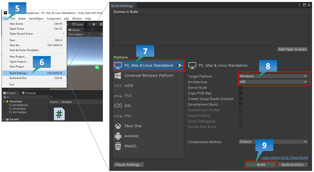Select Build Settings... in File menu

pos(34,73)
